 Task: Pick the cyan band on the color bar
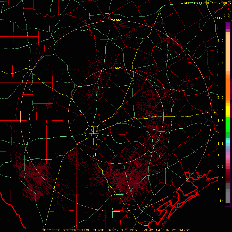click(x=228, y=142)
